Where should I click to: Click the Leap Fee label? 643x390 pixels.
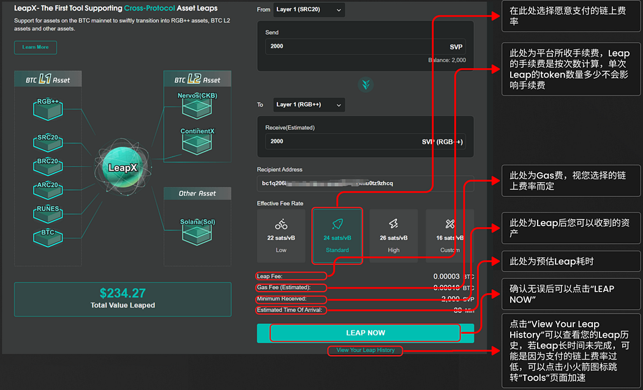pos(270,276)
